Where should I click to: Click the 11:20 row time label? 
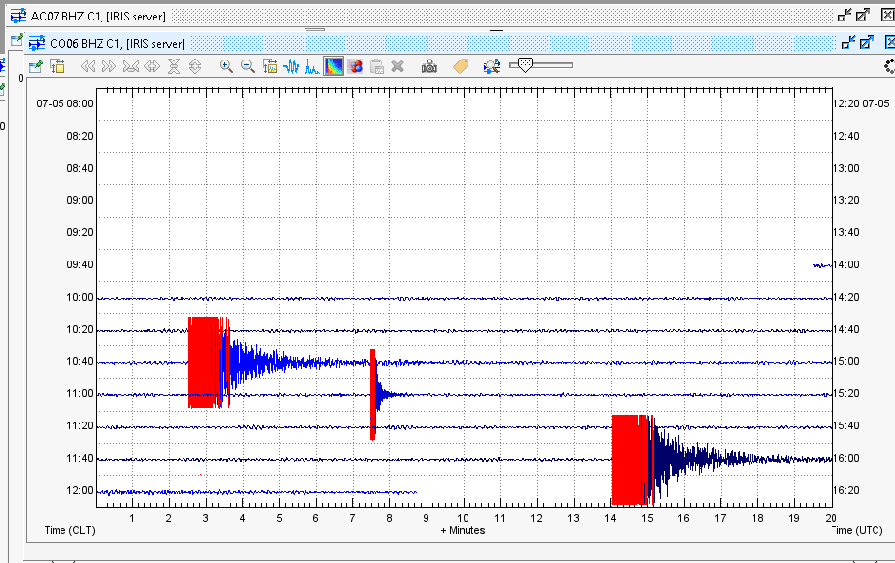point(80,425)
